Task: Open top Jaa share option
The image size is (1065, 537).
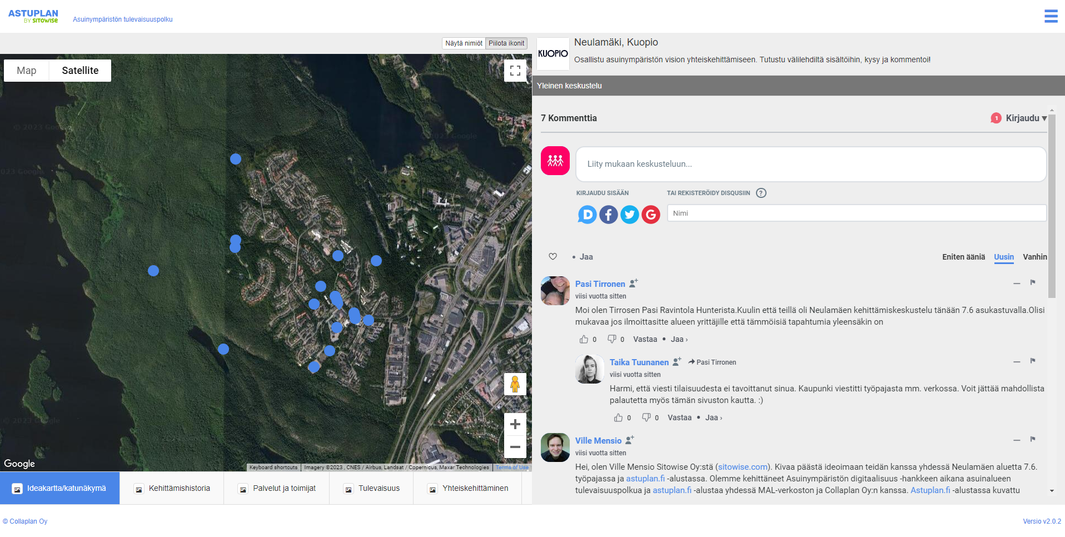Action: [586, 257]
